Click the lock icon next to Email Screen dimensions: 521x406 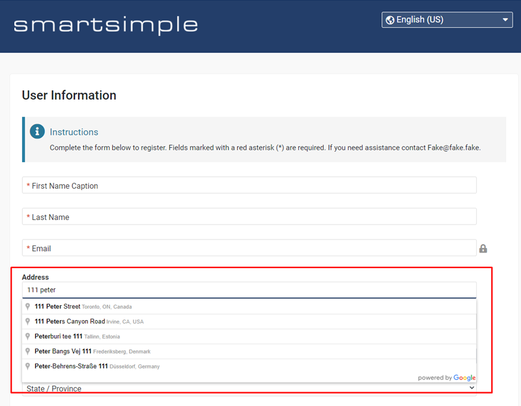(483, 249)
